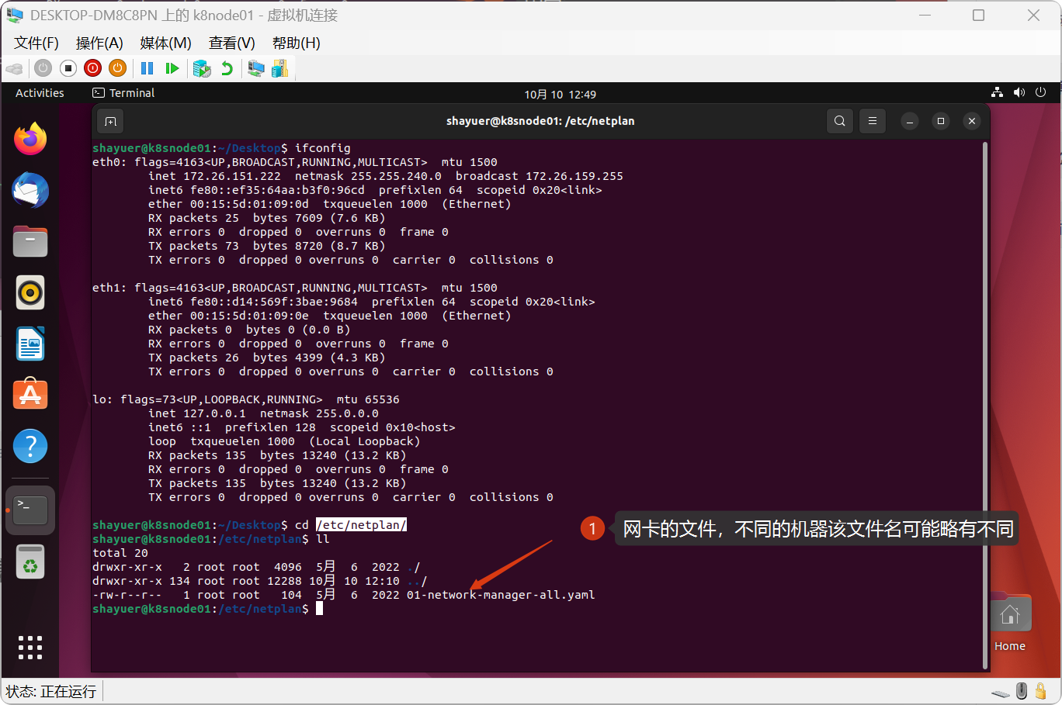1062x705 pixels.
Task: Open the terminal hamburger menu
Action: point(872,121)
